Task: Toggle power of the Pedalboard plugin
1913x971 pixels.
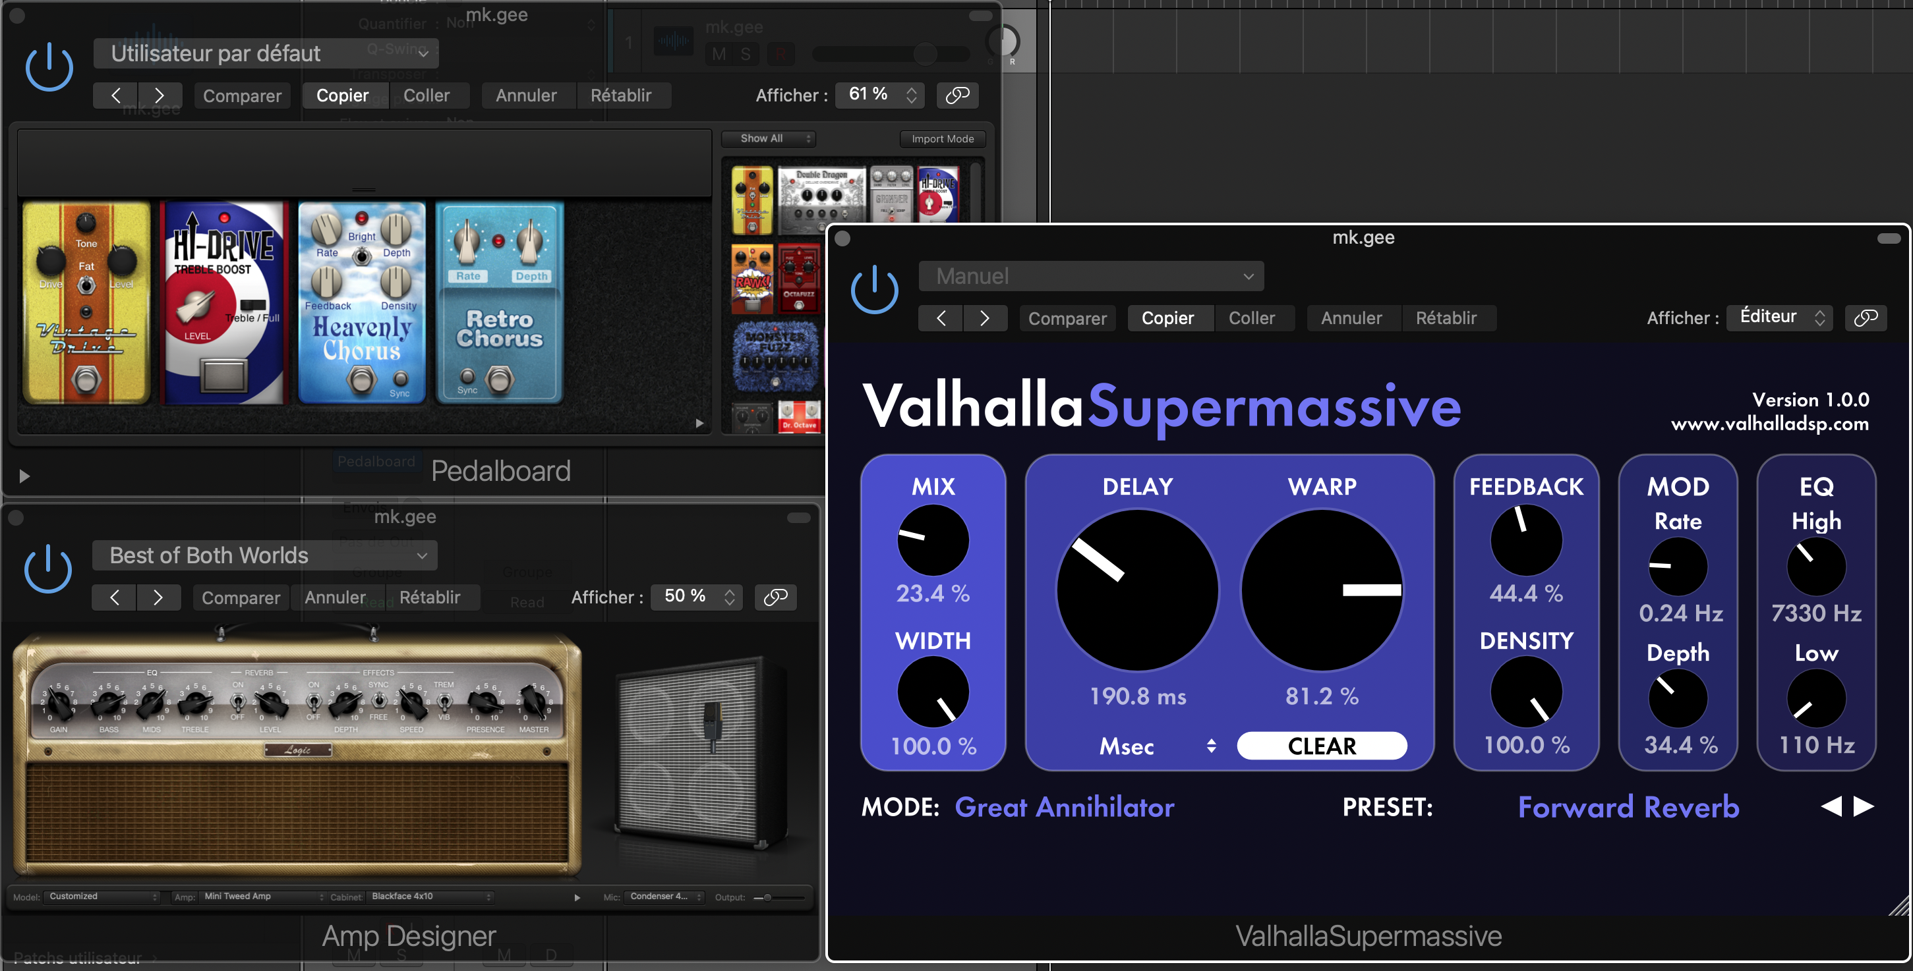Action: click(x=49, y=67)
